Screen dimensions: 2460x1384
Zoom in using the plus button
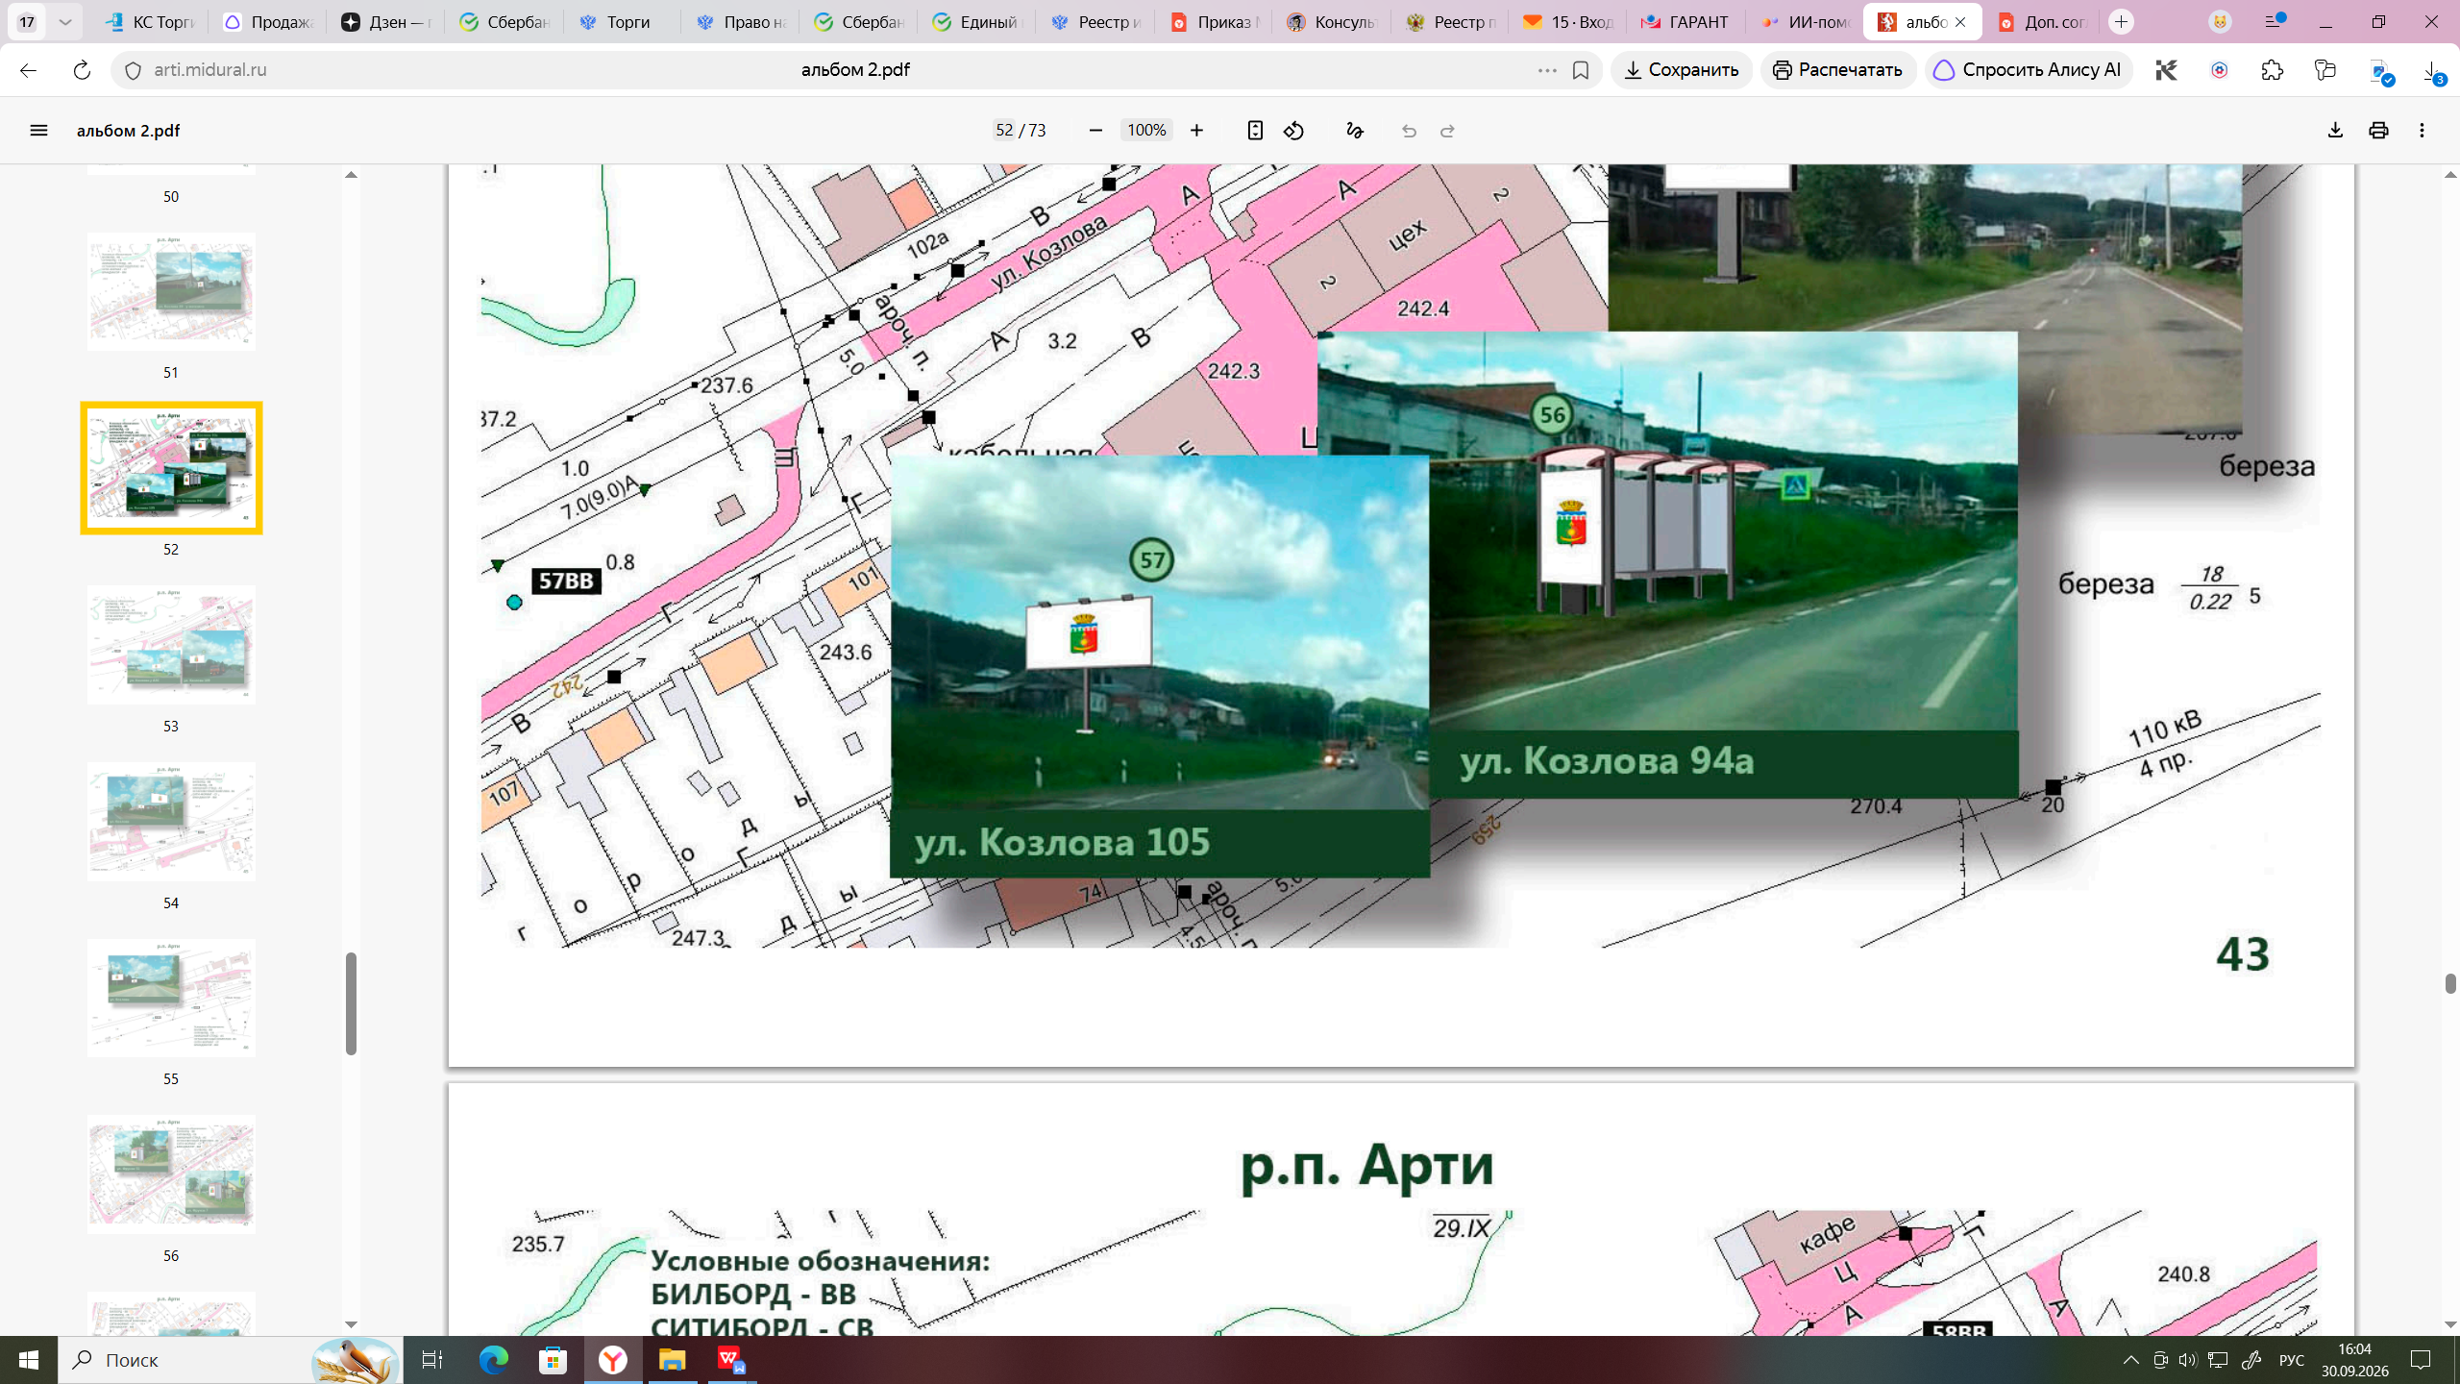pyautogui.click(x=1196, y=131)
